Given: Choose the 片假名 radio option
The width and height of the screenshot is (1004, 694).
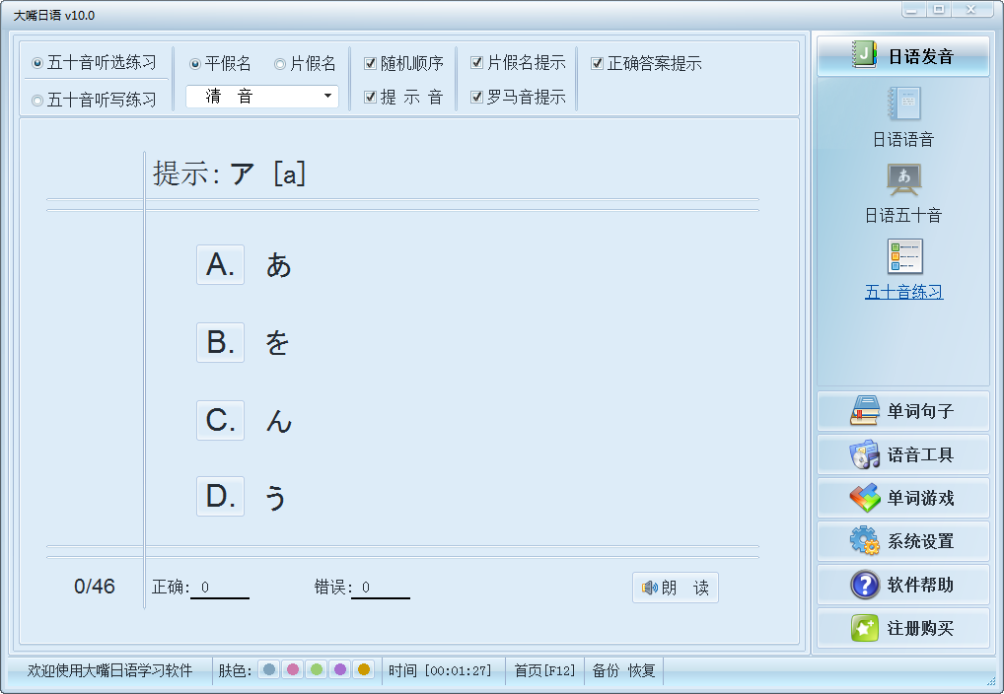Looking at the screenshot, I should pos(280,64).
